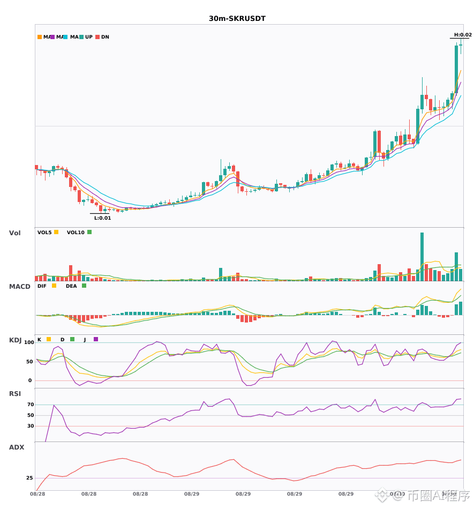Click the KDJ 50 axis value
This screenshot has height=509, width=474.
pos(29,362)
